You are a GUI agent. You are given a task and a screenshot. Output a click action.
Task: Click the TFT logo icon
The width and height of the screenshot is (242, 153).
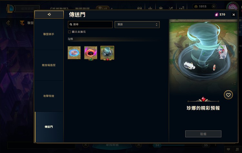(x=22, y=23)
